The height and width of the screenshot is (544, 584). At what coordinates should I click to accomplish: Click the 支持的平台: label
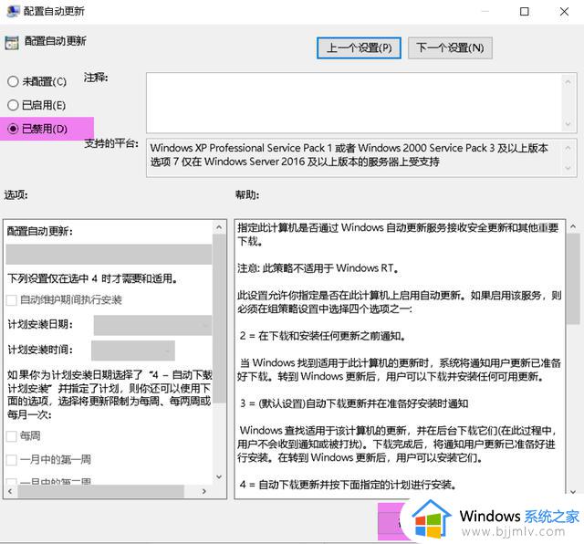coord(111,143)
